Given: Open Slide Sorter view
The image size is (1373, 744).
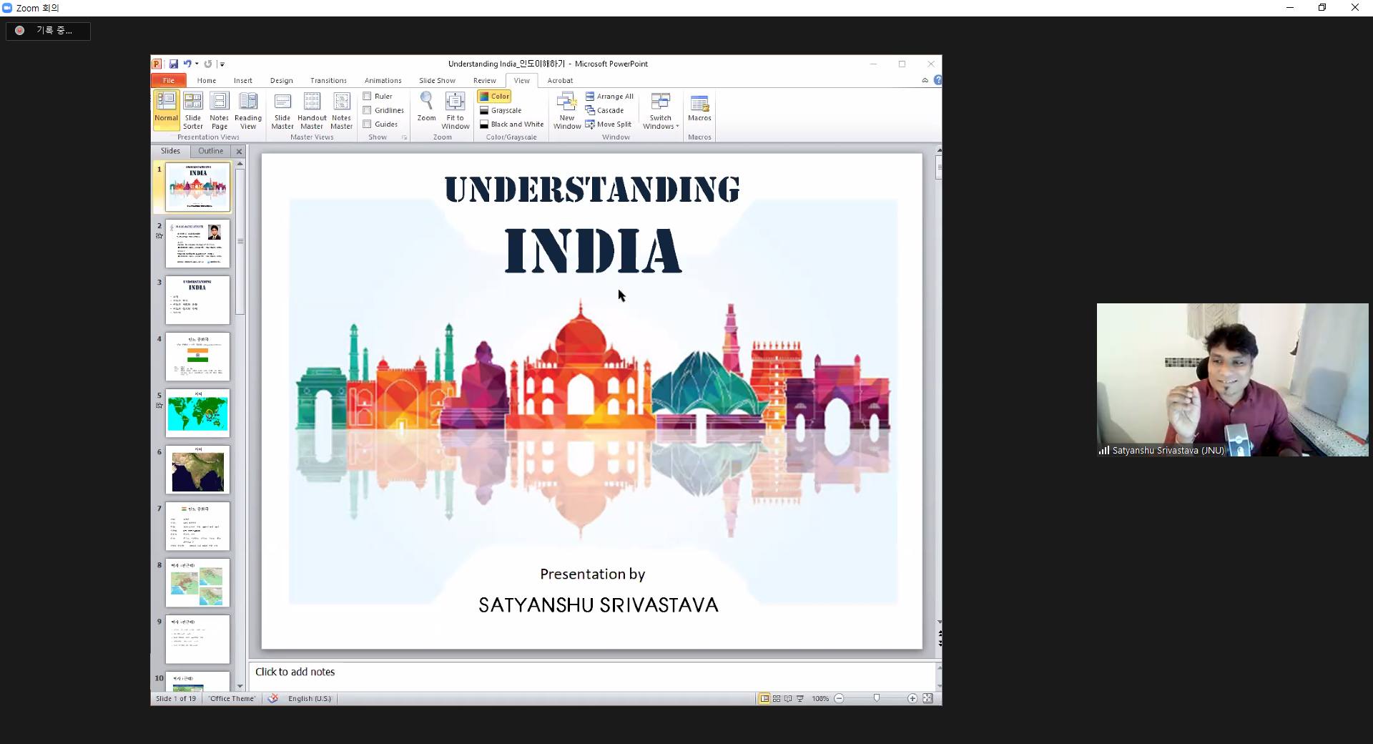Looking at the screenshot, I should point(193,110).
